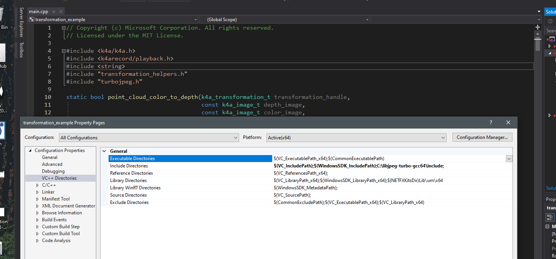The height and width of the screenshot is (259, 556).
Task: Open the Configuration dropdown showing All Configurations
Action: (235, 137)
